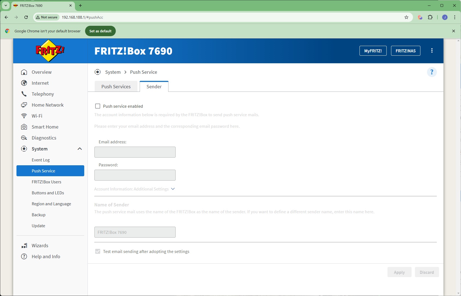
Task: Bookmark this page with the star icon
Action: click(x=406, y=17)
